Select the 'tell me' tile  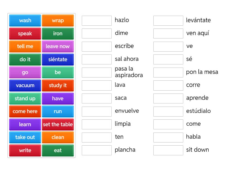pos(25,46)
